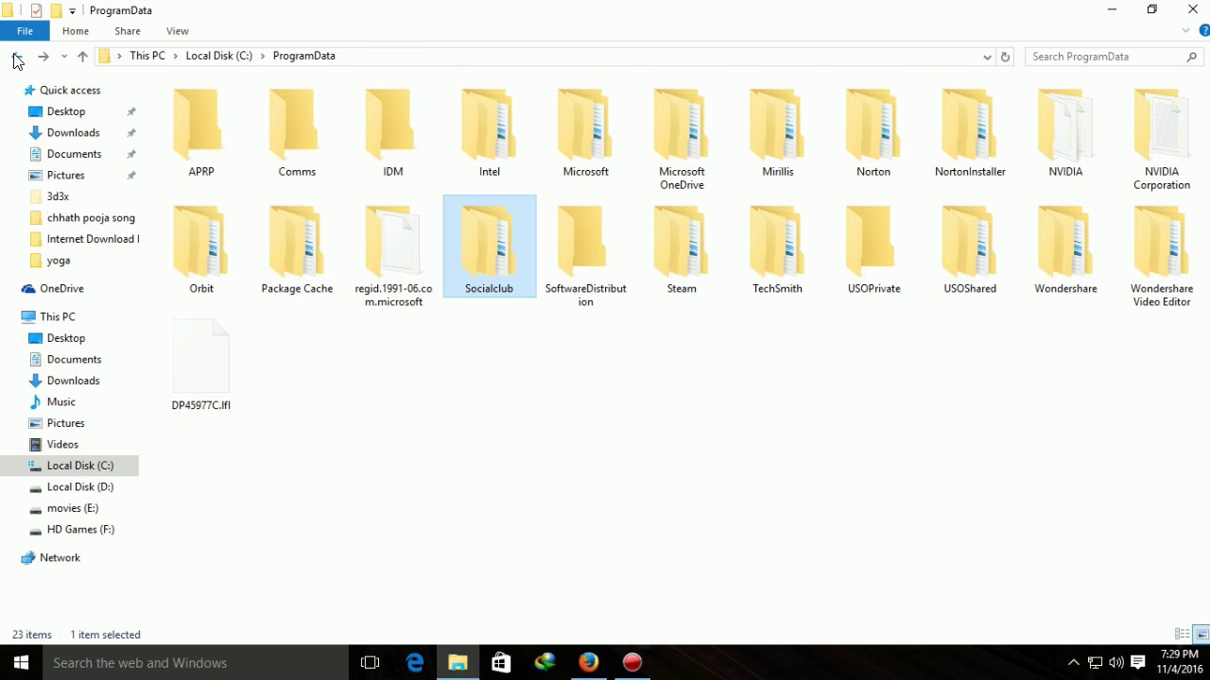Open the Share ribbon tab

pyautogui.click(x=128, y=31)
